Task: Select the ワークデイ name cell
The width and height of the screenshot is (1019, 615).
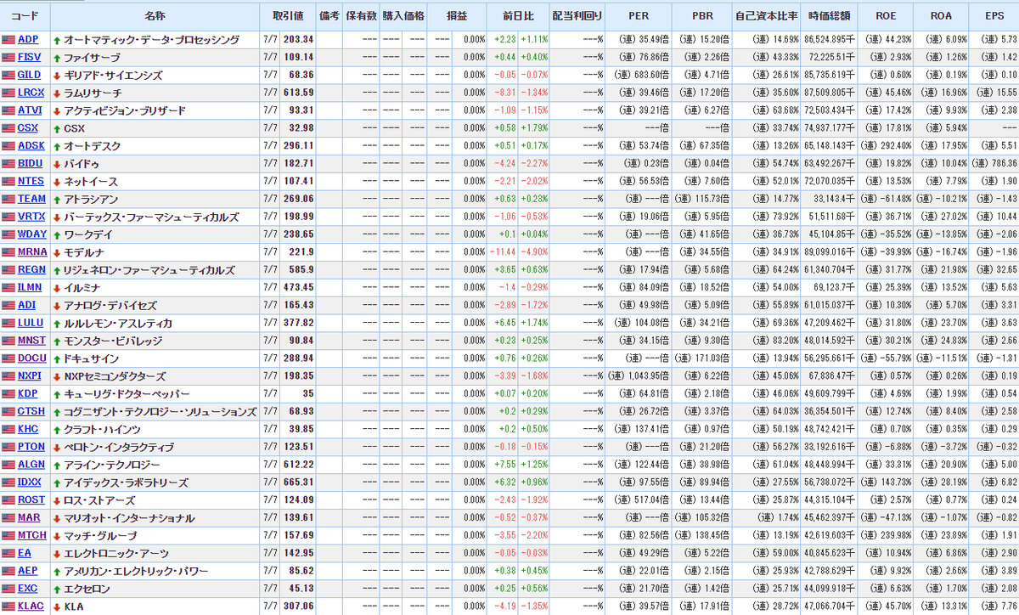Action: coord(155,234)
